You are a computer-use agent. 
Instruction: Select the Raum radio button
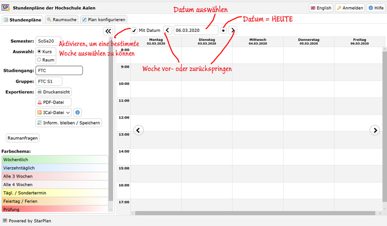click(x=39, y=60)
